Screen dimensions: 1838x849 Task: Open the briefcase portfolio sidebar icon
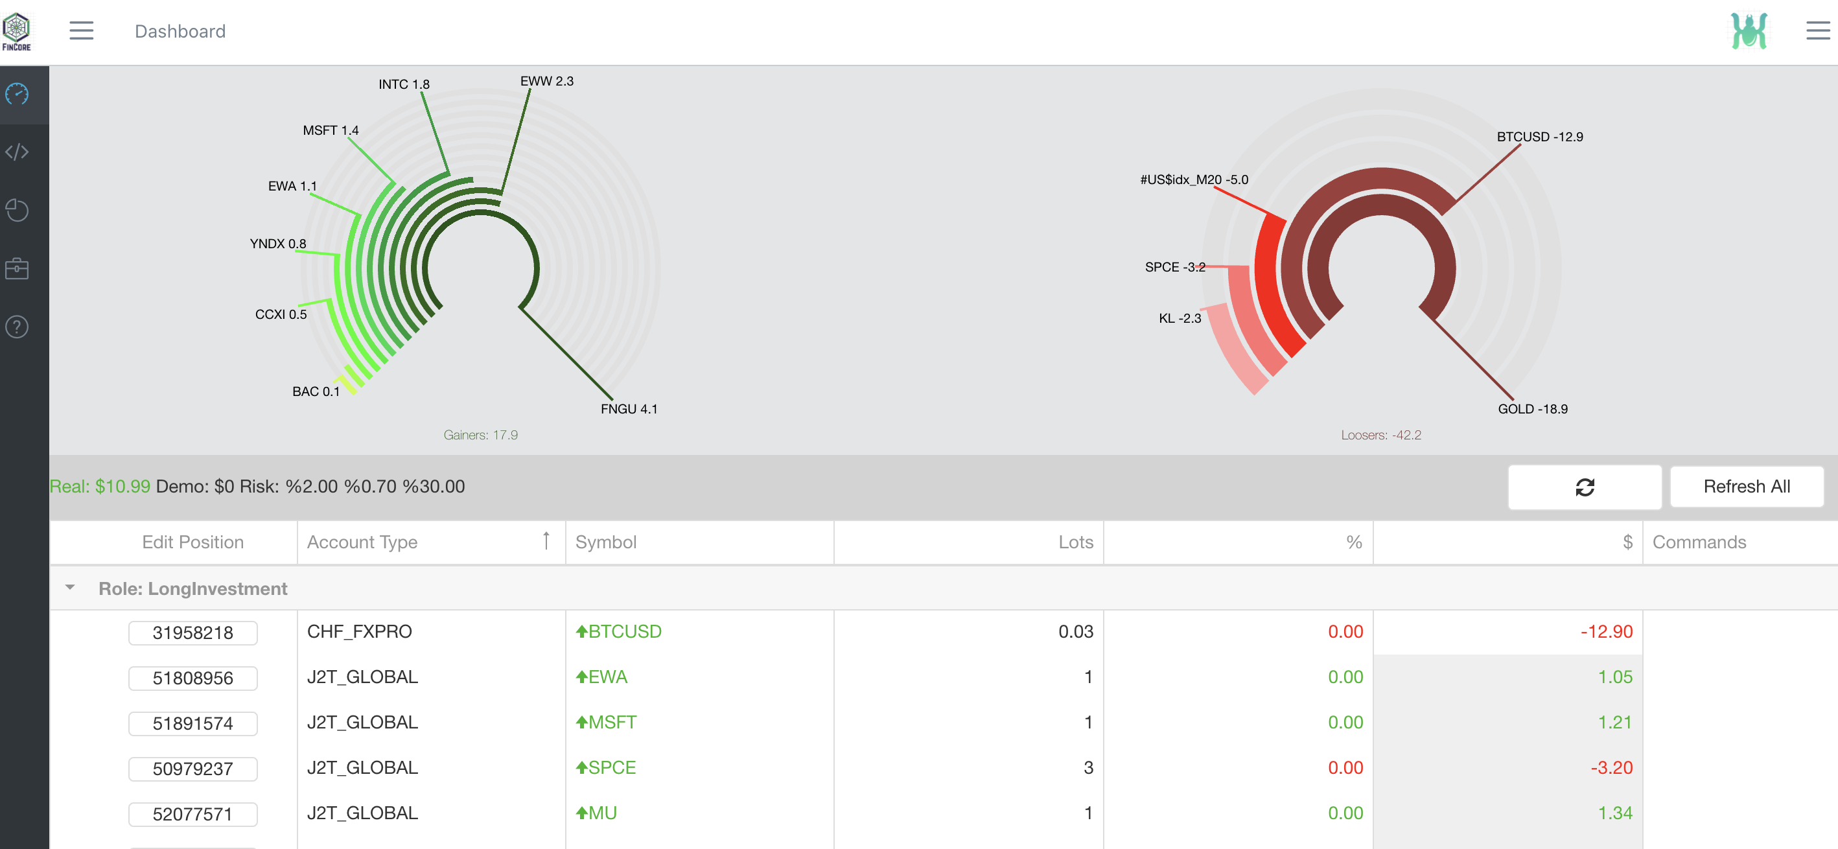[17, 268]
